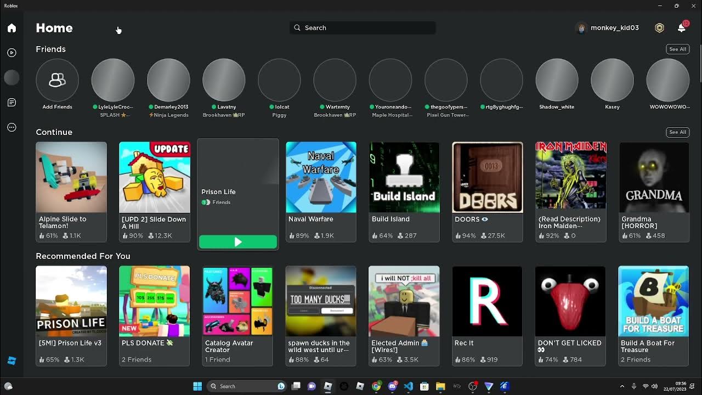Open Build A Boat For Treasure thumbnail
The width and height of the screenshot is (702, 395).
(x=654, y=301)
